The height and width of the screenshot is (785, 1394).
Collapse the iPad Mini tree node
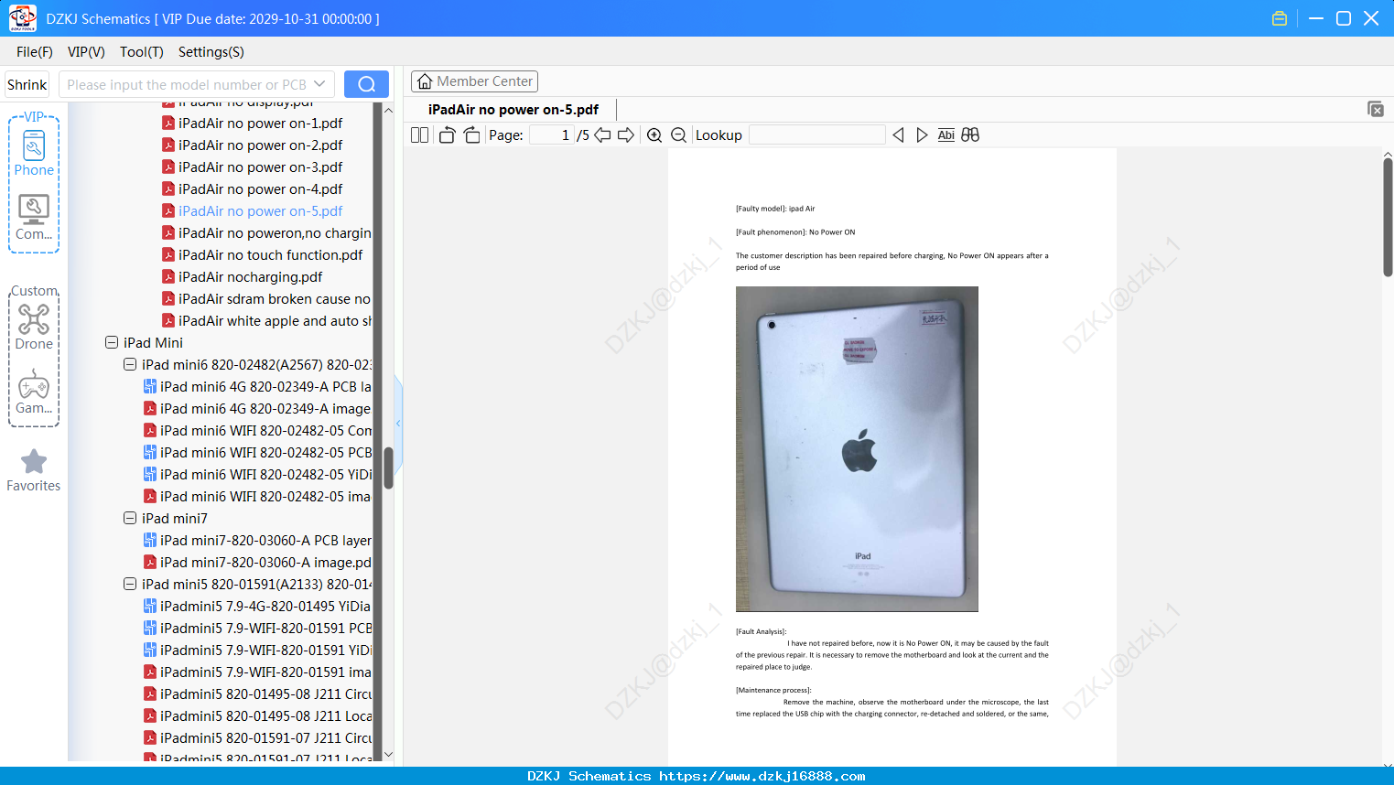112,342
